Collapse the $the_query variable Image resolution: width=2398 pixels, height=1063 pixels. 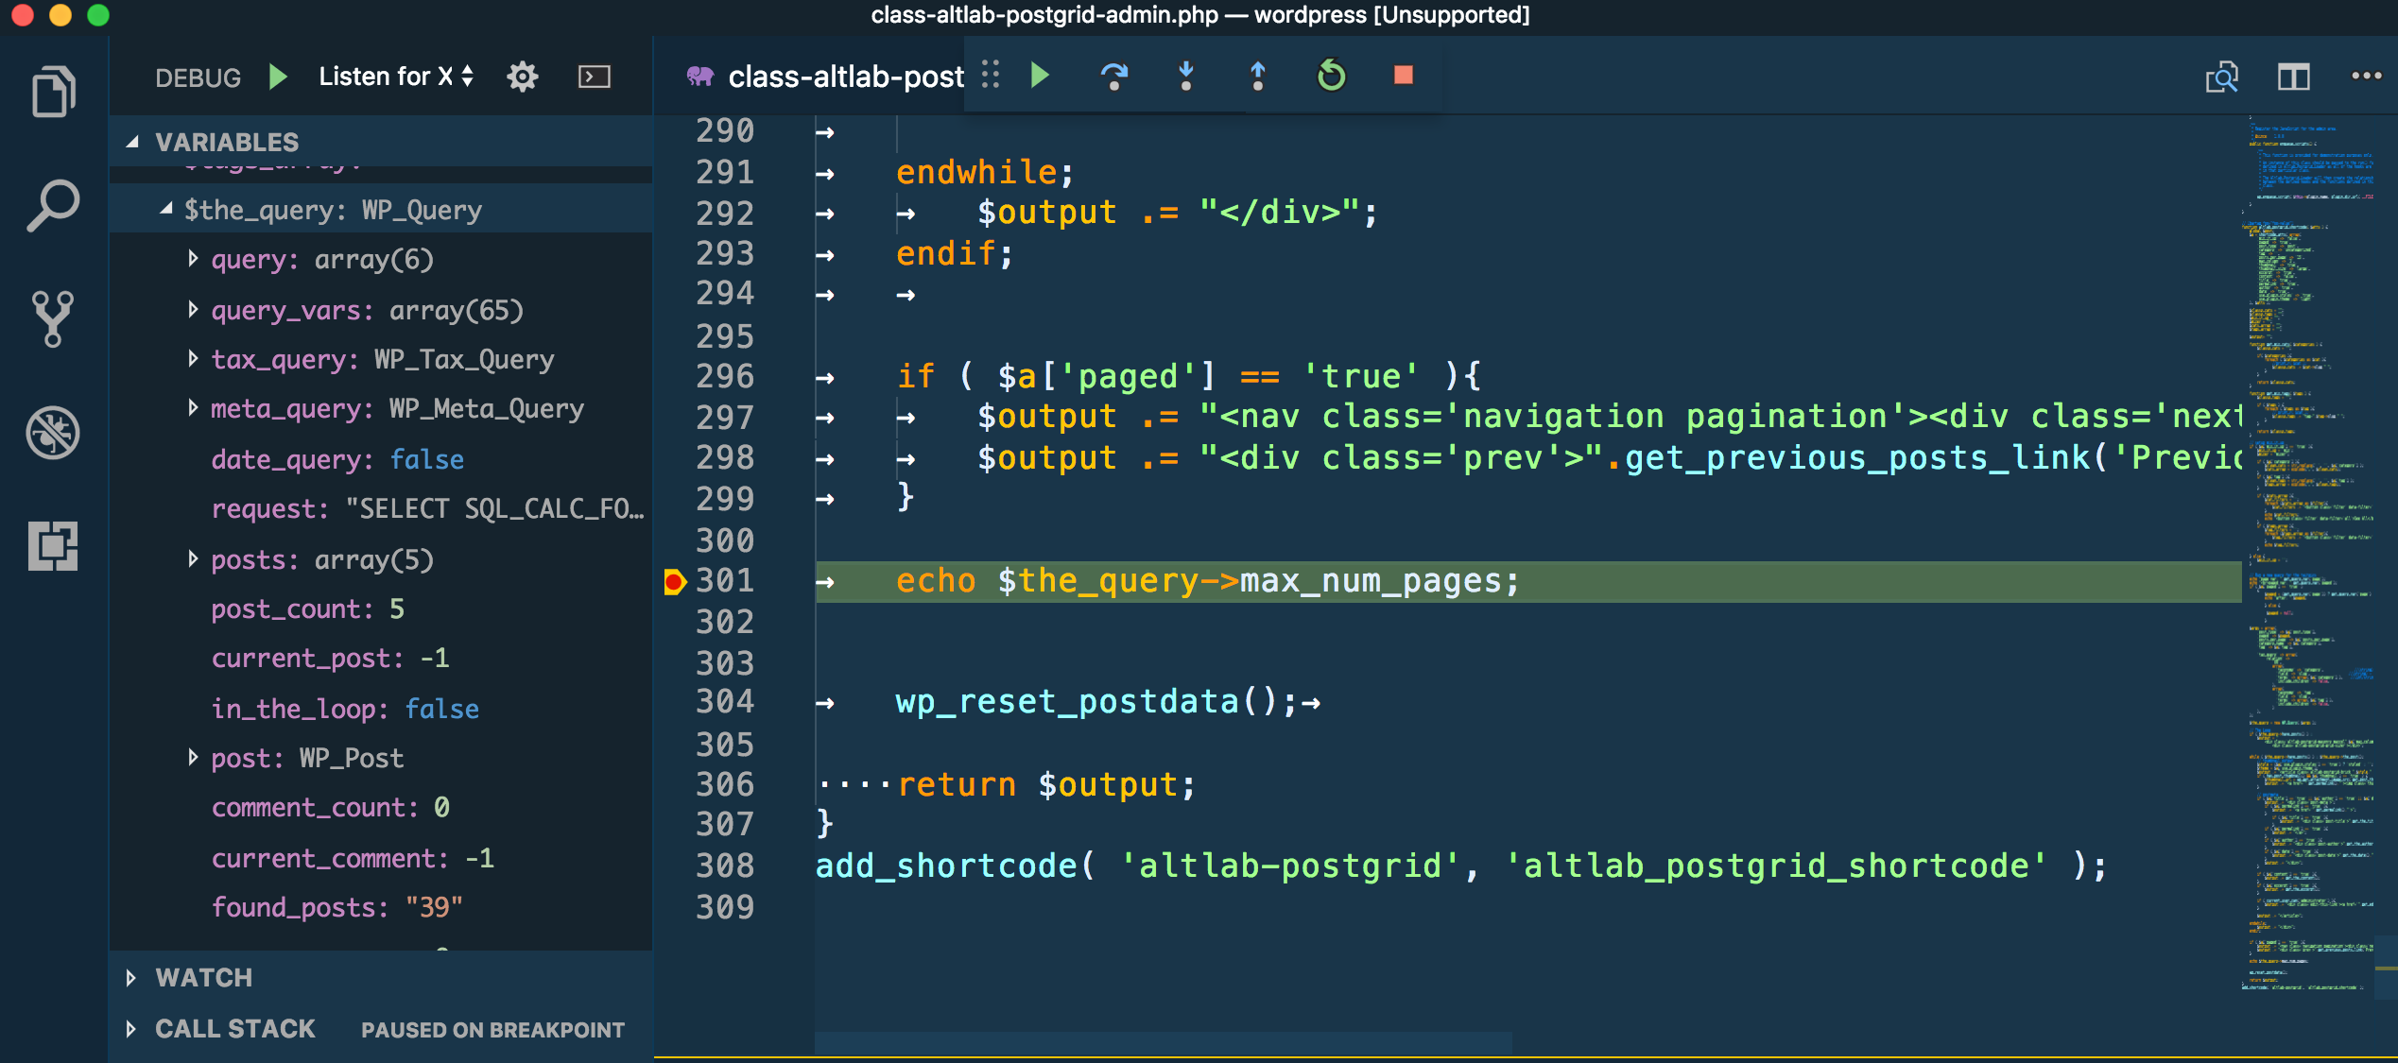(x=167, y=208)
